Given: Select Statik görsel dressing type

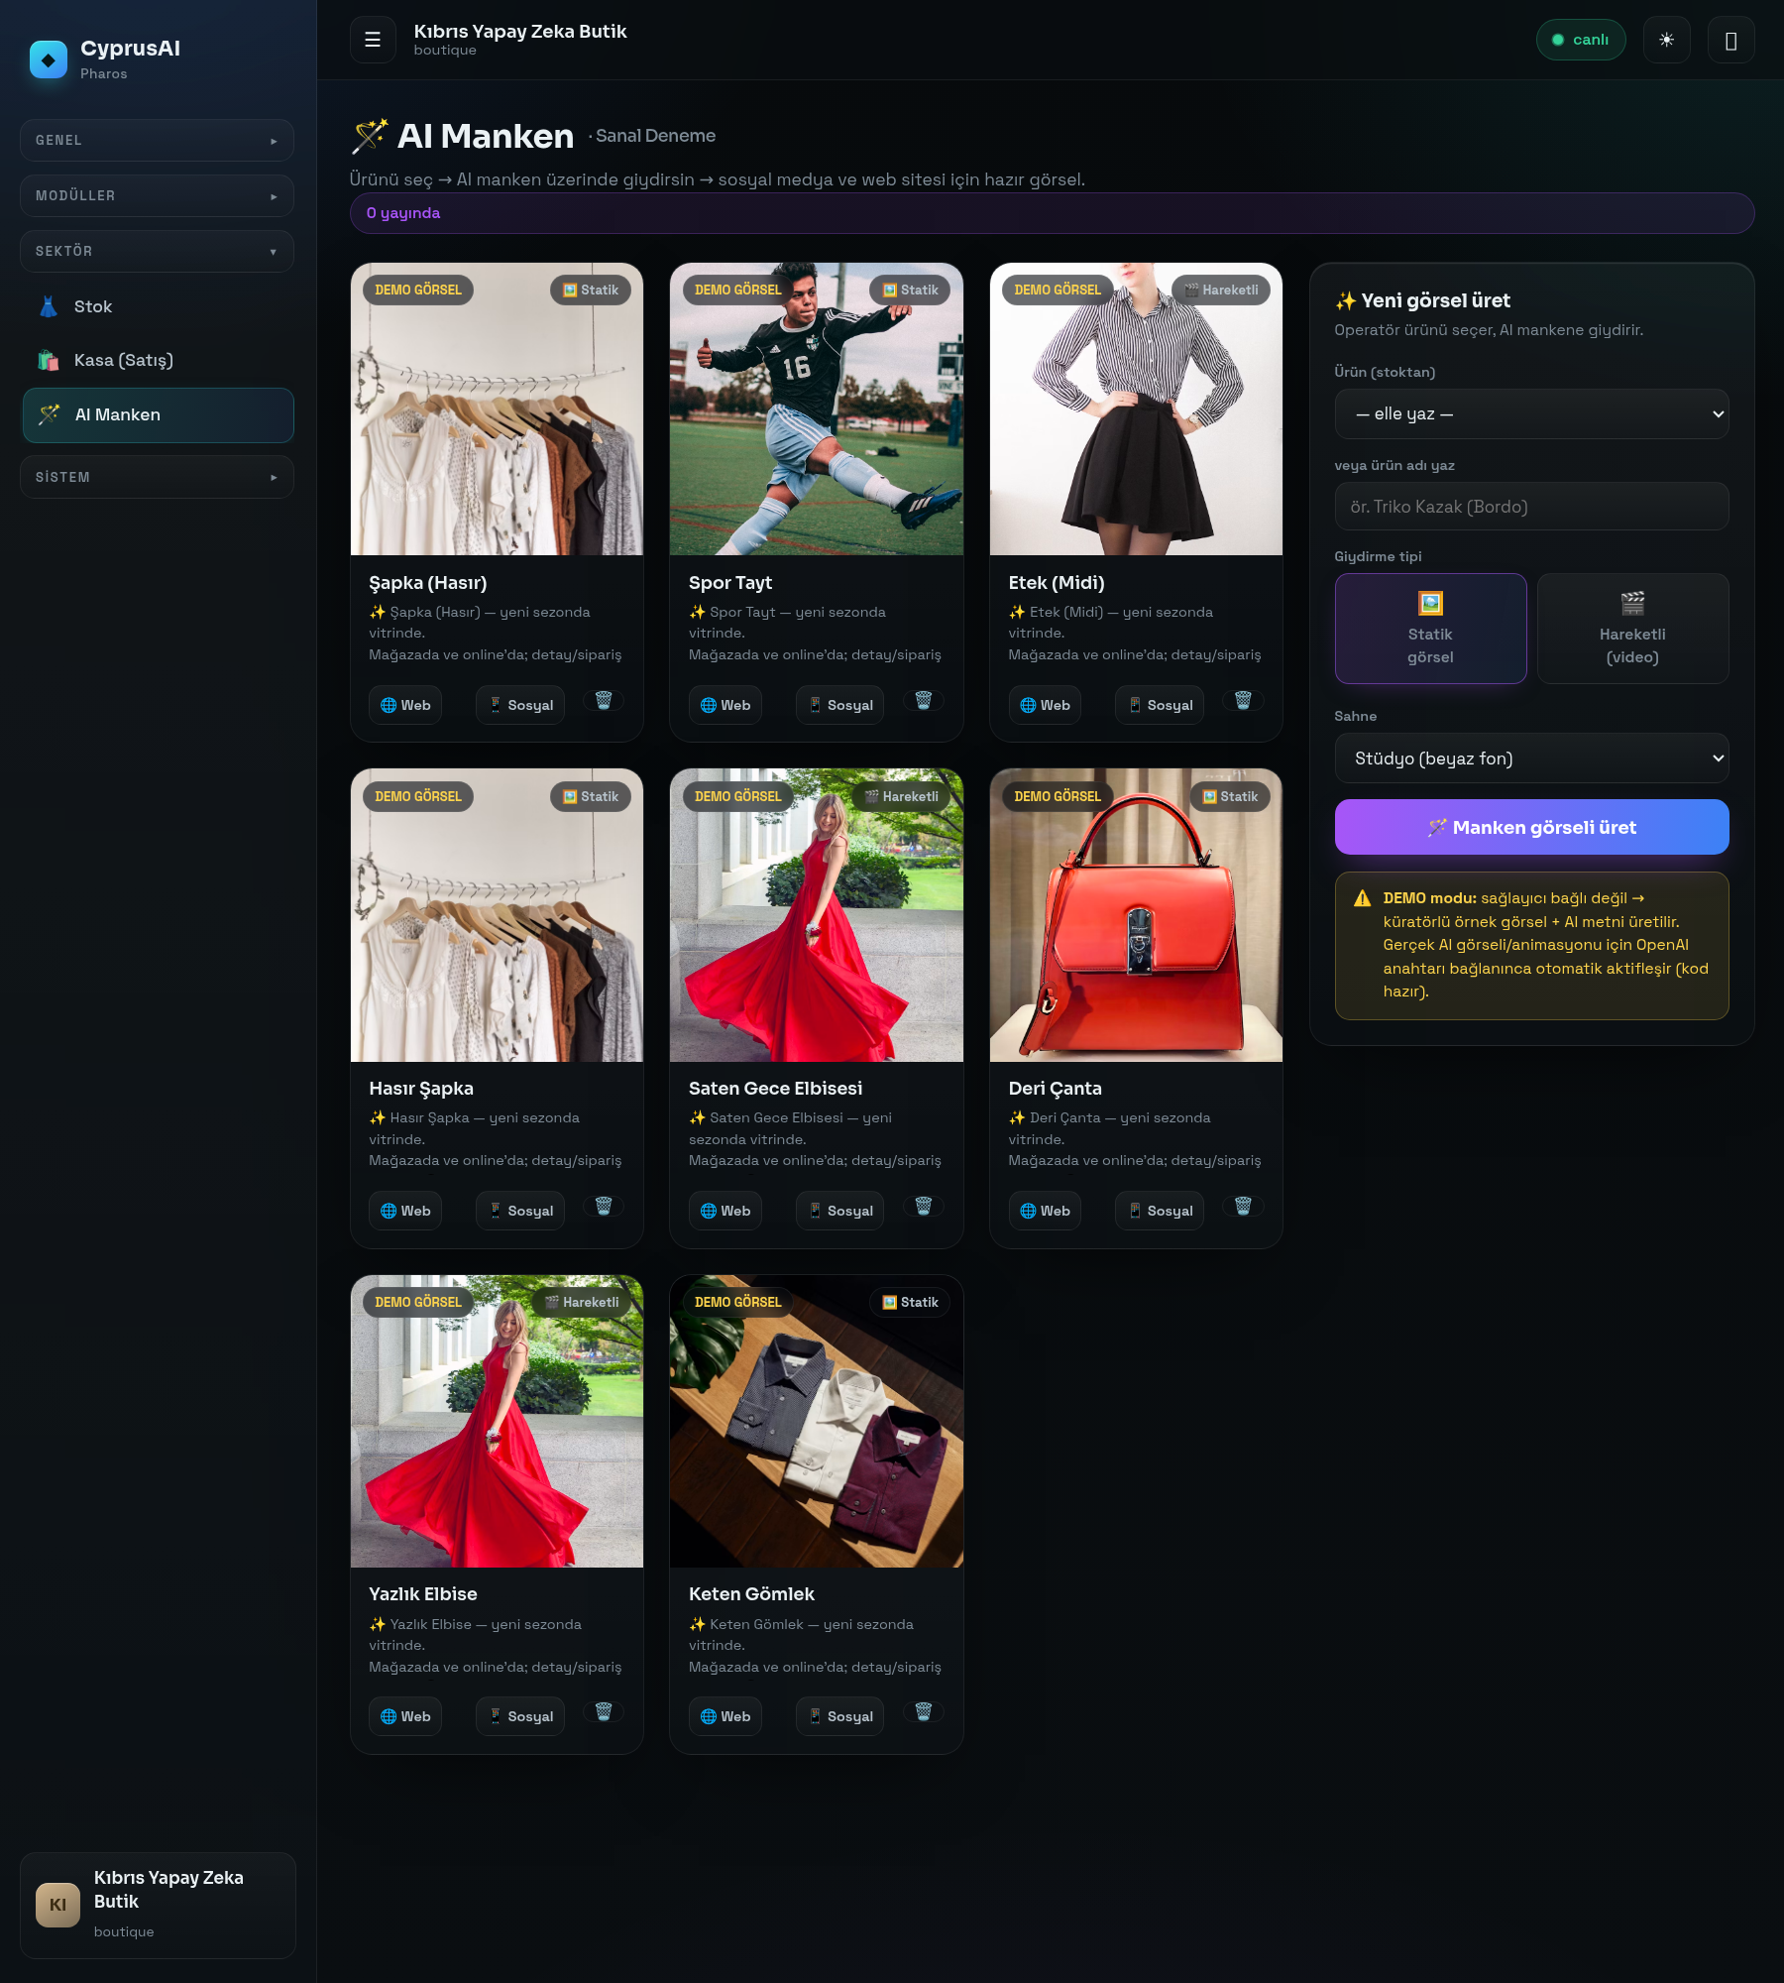Looking at the screenshot, I should pyautogui.click(x=1430, y=629).
